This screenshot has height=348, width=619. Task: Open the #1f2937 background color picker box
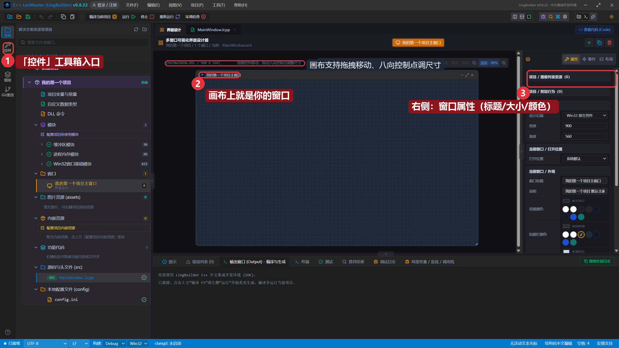[x=566, y=201]
